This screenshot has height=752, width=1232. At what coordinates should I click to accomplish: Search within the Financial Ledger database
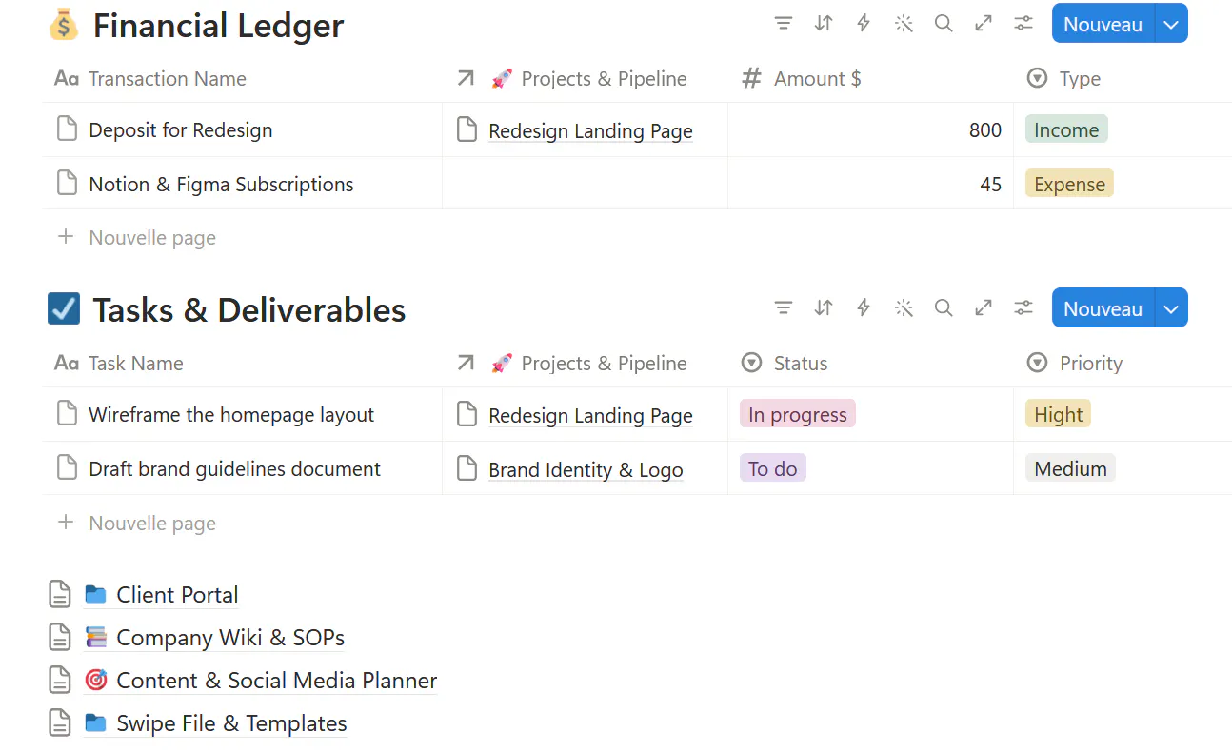pos(944,24)
